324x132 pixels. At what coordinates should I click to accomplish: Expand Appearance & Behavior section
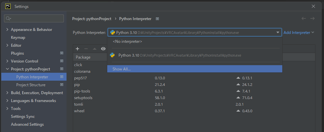tap(7, 30)
